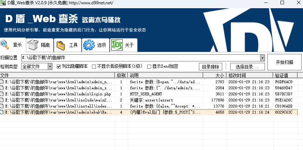The height and width of the screenshot is (150, 303).
Task: Sort results by the 级别 column header
Action: tap(121, 75)
